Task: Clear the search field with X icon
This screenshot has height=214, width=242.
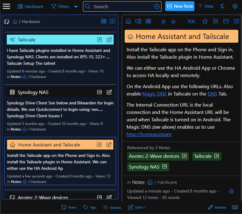Action: [x=157, y=6]
